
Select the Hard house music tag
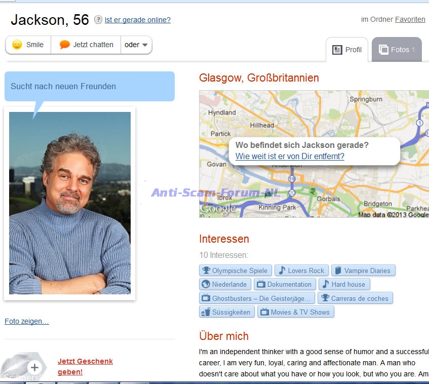click(x=344, y=284)
